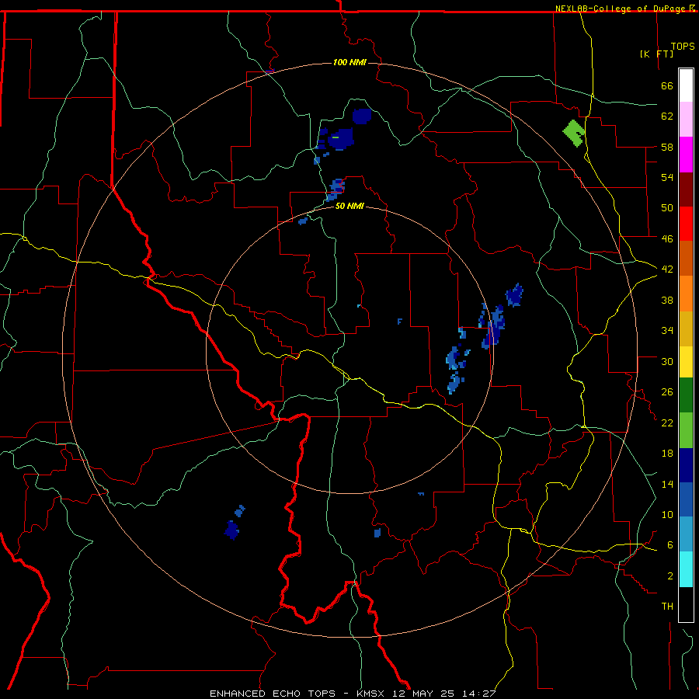Click the small blue echo near the south-southeast border
This screenshot has width=699, height=699.
click(377, 533)
